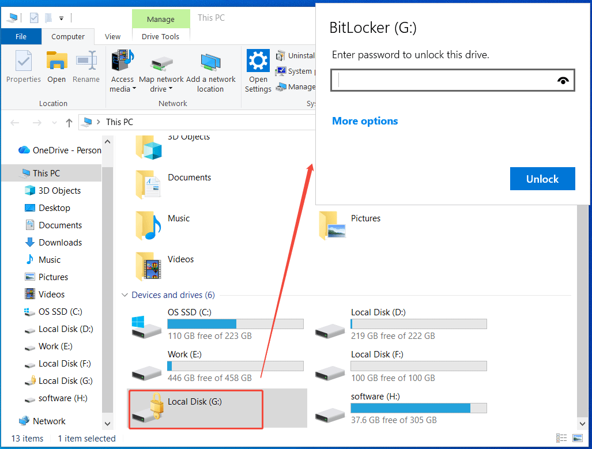Switch to details view in status bar
Image resolution: width=592 pixels, height=449 pixels.
coord(561,438)
